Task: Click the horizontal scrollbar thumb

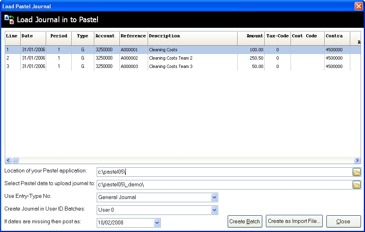Action: [x=15, y=160]
